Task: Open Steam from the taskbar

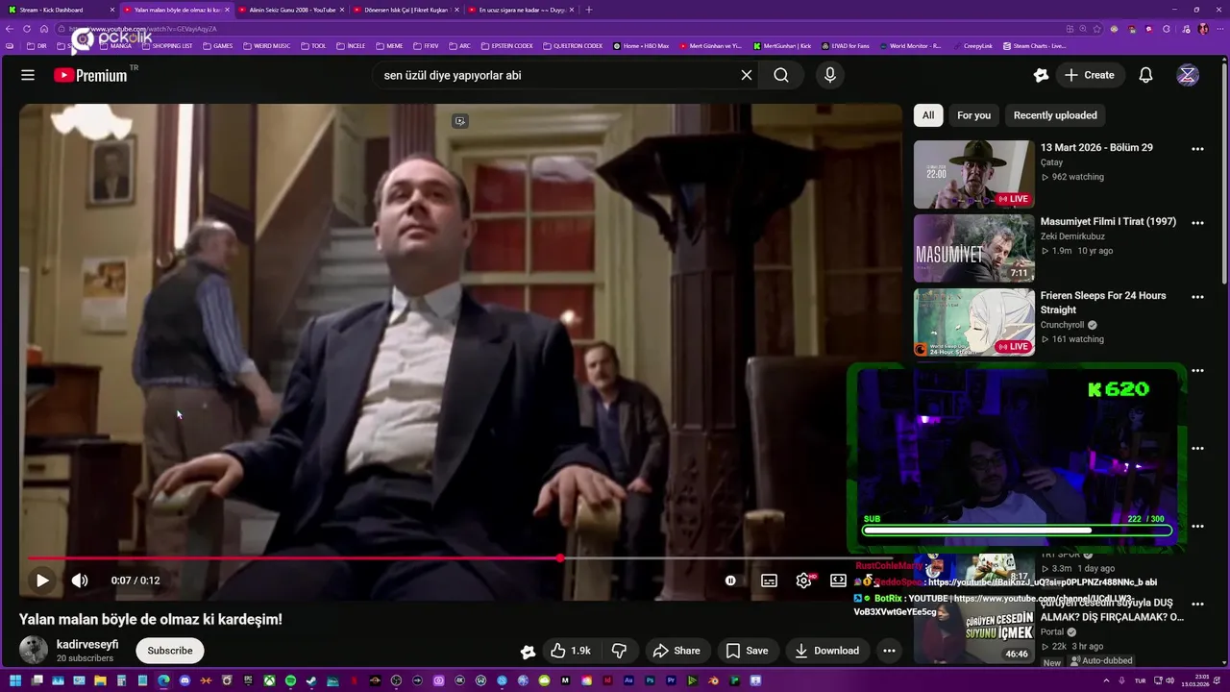Action: tap(311, 680)
